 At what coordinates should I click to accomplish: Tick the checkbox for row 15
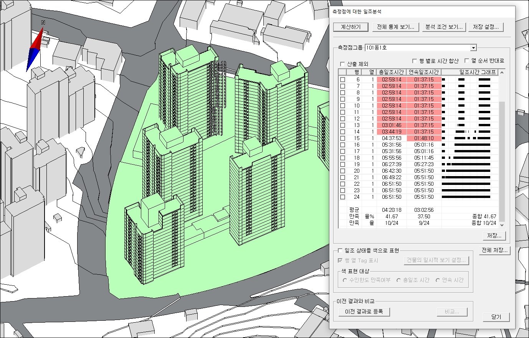point(343,138)
